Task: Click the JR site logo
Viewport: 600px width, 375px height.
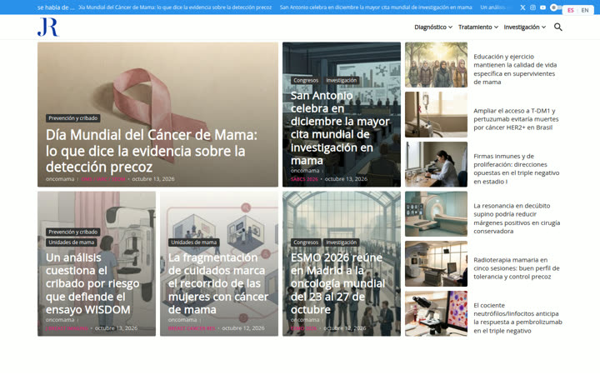Action: pos(48,27)
